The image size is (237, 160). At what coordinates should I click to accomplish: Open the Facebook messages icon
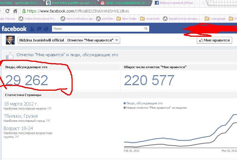click(39, 29)
